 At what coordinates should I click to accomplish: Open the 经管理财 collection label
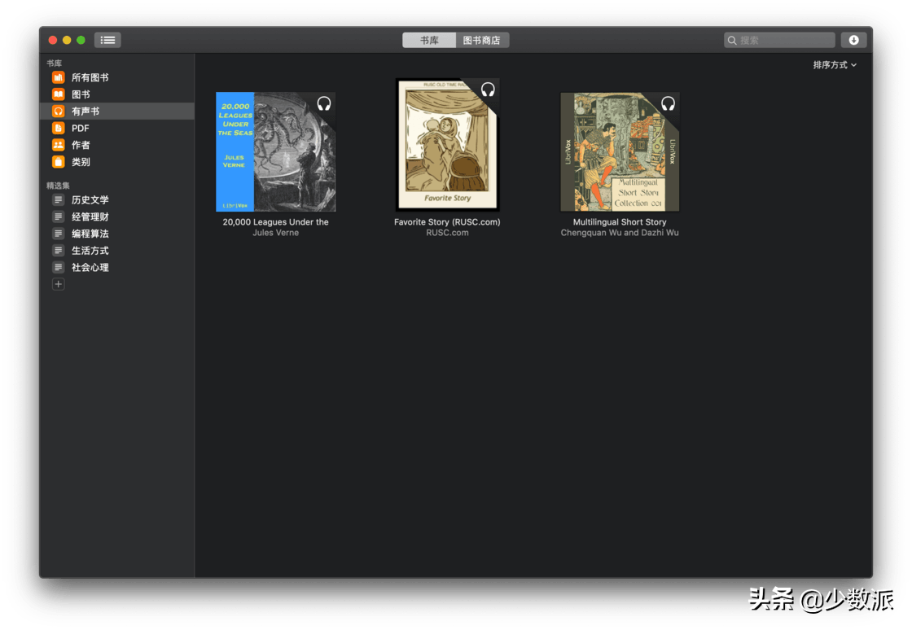90,217
